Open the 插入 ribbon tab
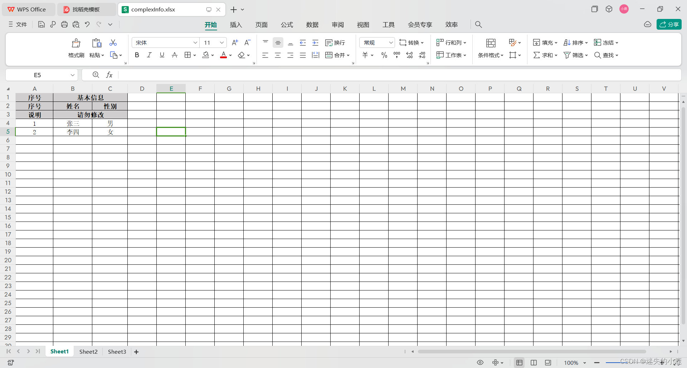 point(236,25)
